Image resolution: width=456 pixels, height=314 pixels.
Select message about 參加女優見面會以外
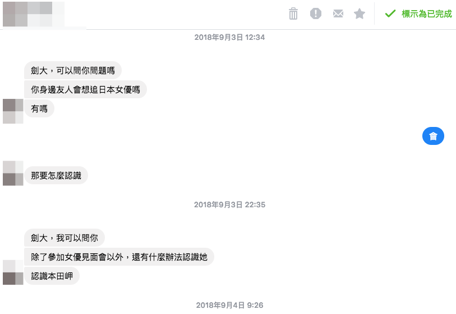tap(119, 257)
